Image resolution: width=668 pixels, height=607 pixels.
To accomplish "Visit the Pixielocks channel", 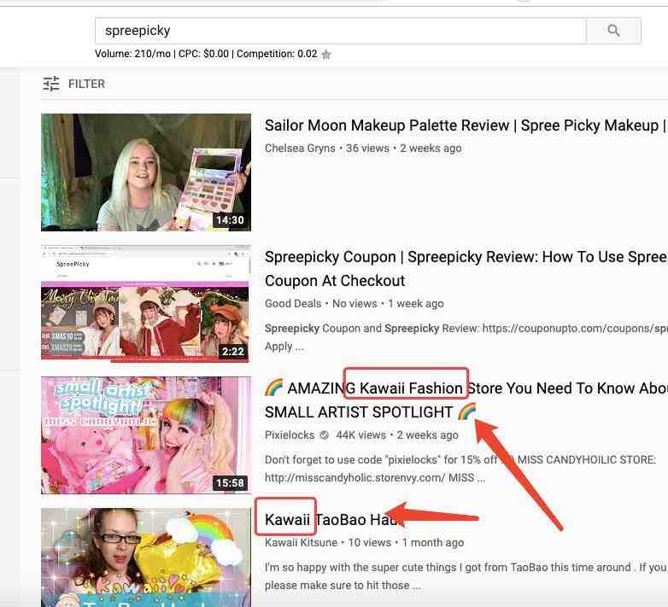I will point(290,435).
